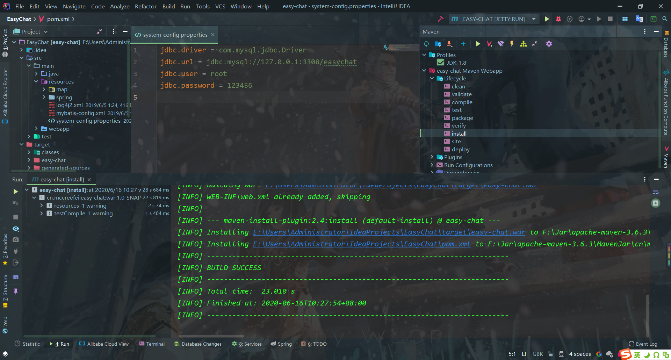Viewport: 671px width, 360px height.
Task: Open the Services tool window
Action: coord(247,344)
